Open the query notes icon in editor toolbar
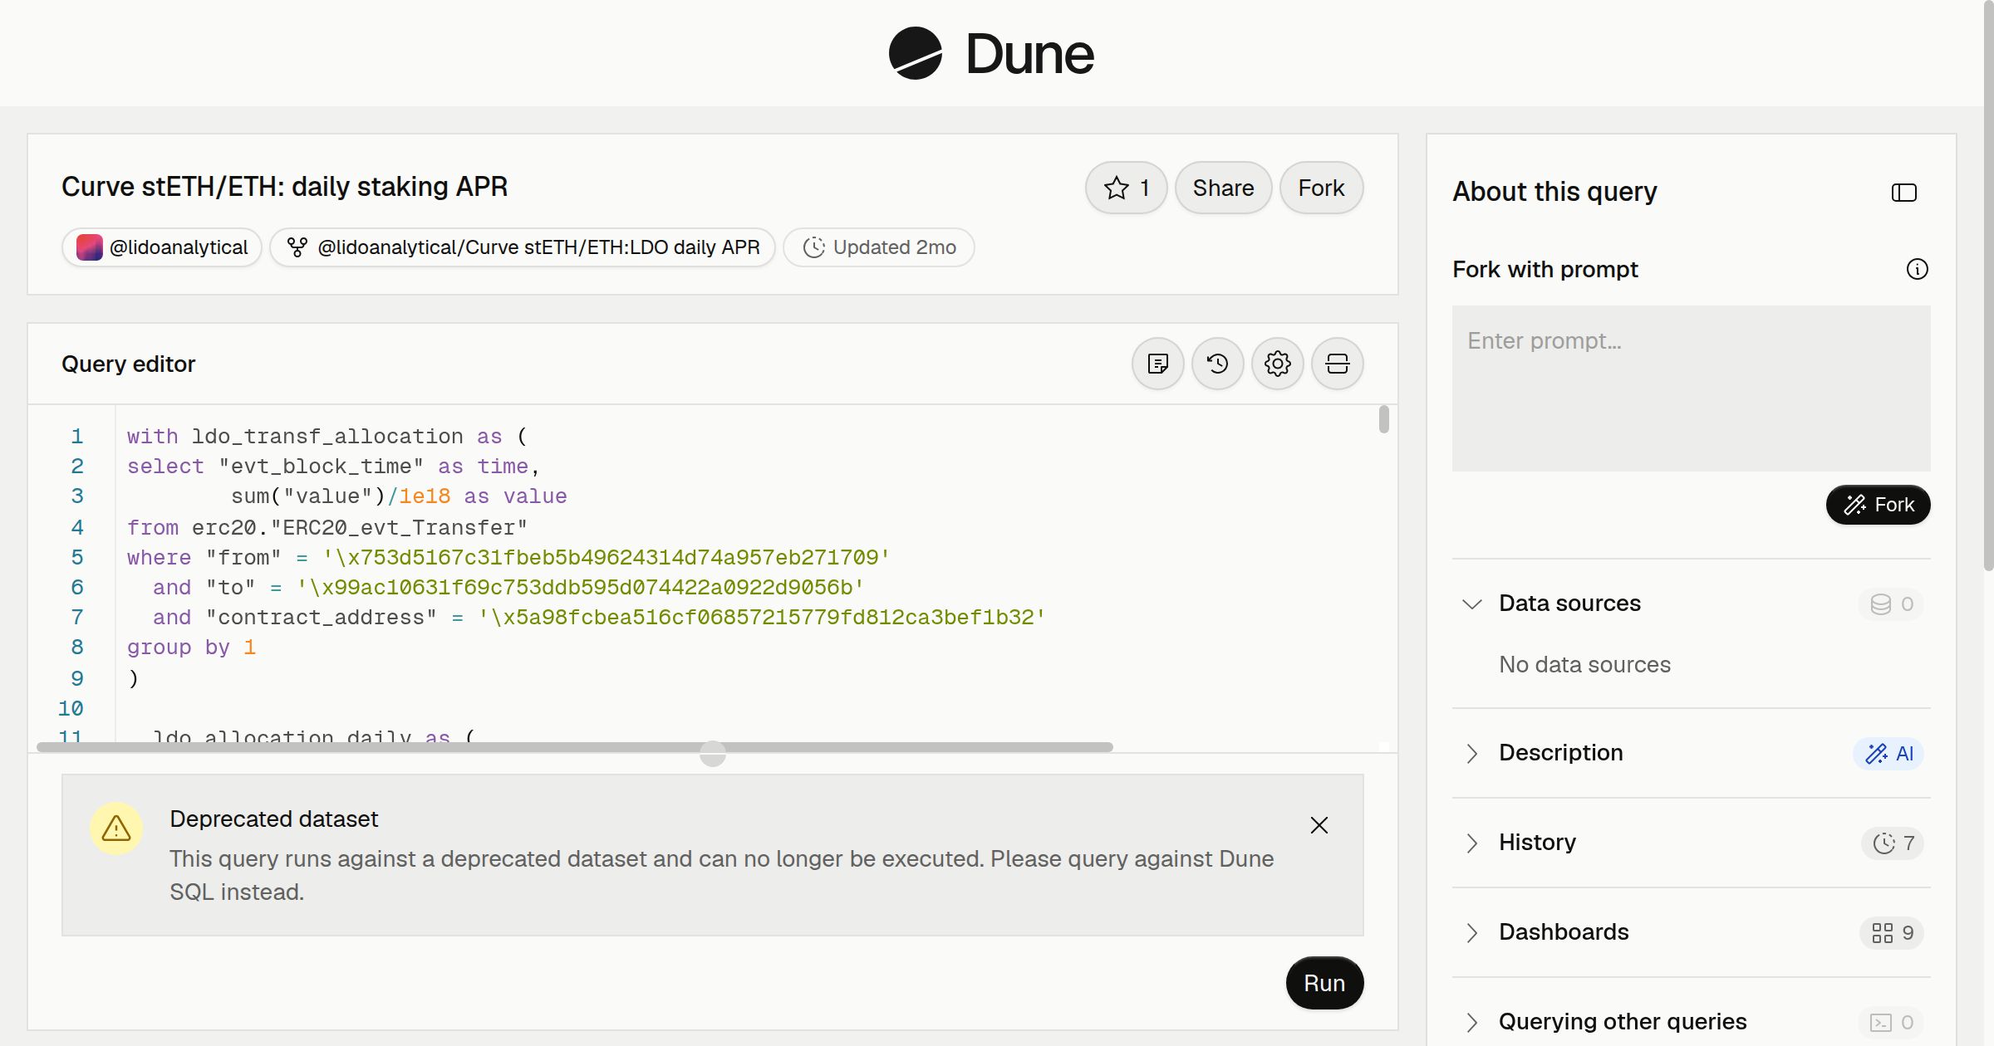This screenshot has height=1046, width=1994. (1157, 364)
